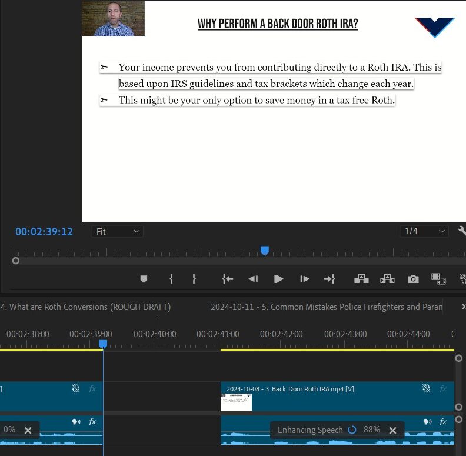Click proxy badge on Back Door Roth video clip
The width and height of the screenshot is (466, 456).
coord(426,388)
